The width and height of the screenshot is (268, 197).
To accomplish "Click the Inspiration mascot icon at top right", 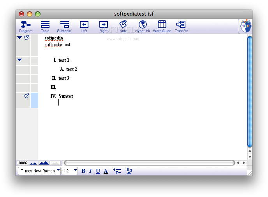I will [245, 26].
